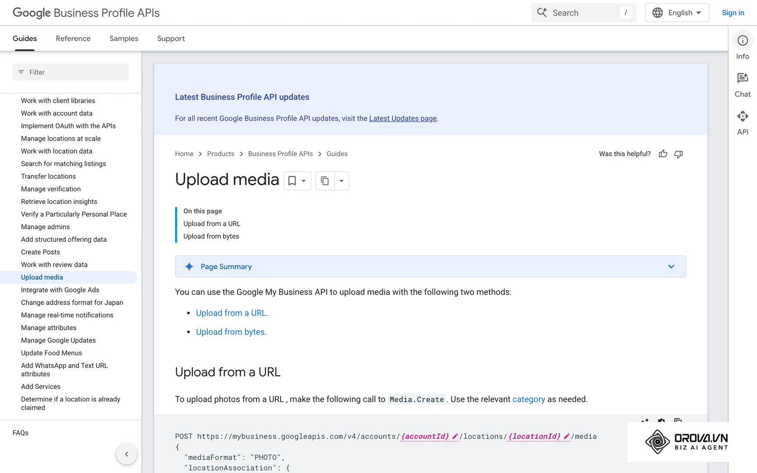Click the sidebar Filter input field
The height and width of the screenshot is (473, 757).
point(70,72)
